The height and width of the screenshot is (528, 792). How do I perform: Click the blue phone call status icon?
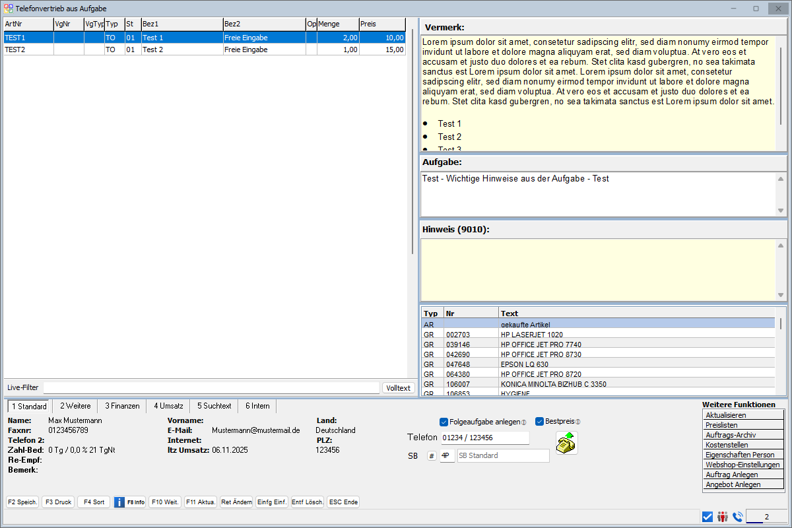click(737, 517)
